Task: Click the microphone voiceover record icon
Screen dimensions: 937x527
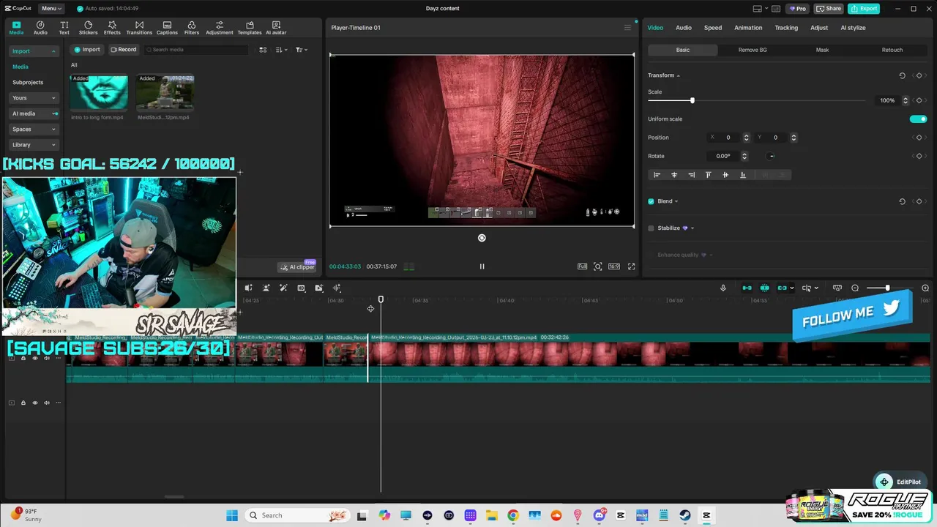Action: (723, 288)
